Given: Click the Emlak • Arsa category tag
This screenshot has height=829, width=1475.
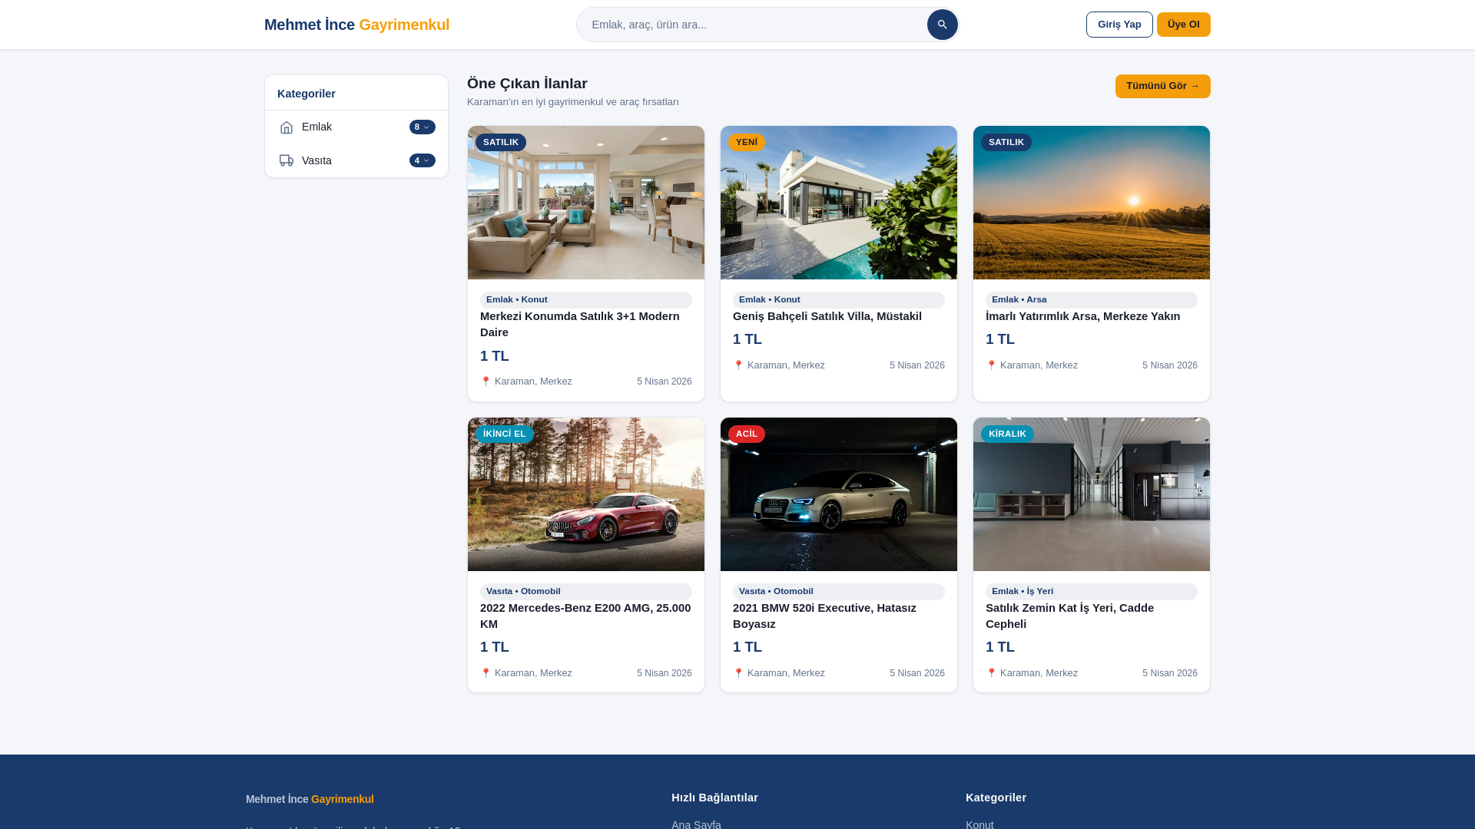Looking at the screenshot, I should click(1019, 299).
